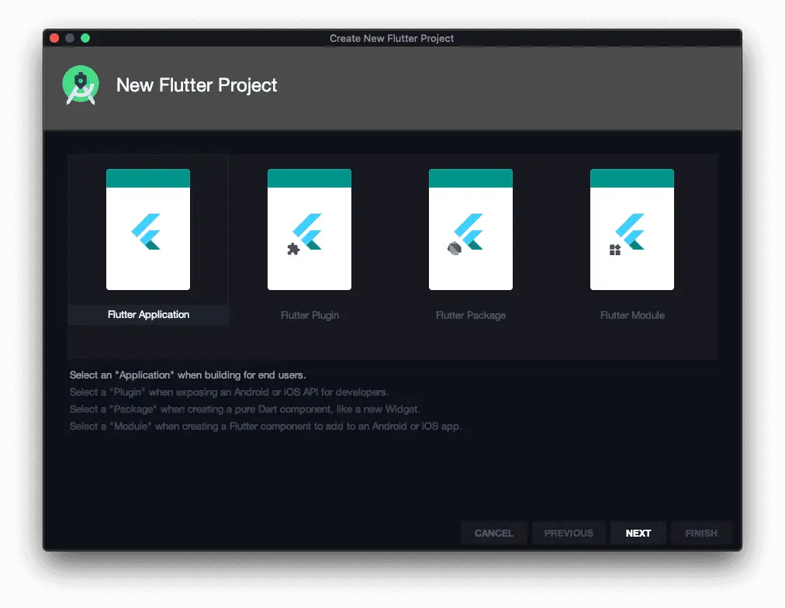Screen dimensions: 785x608
Task: Click the 'Select a "Module"' description line
Action: (x=265, y=426)
